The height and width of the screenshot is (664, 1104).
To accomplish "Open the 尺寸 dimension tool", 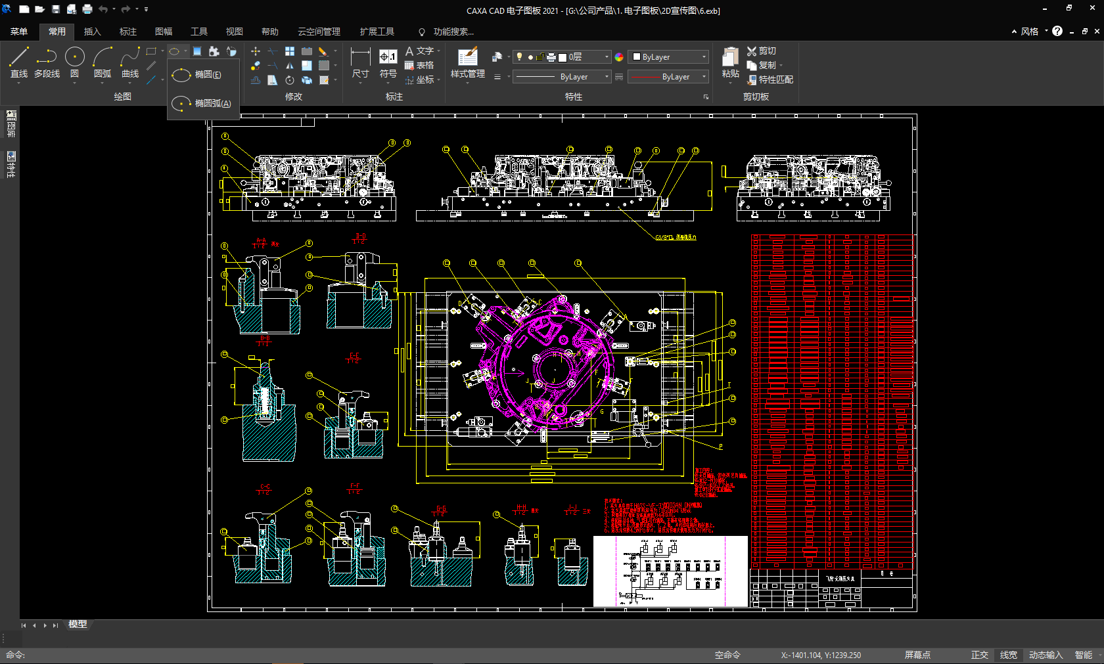I will 360,62.
